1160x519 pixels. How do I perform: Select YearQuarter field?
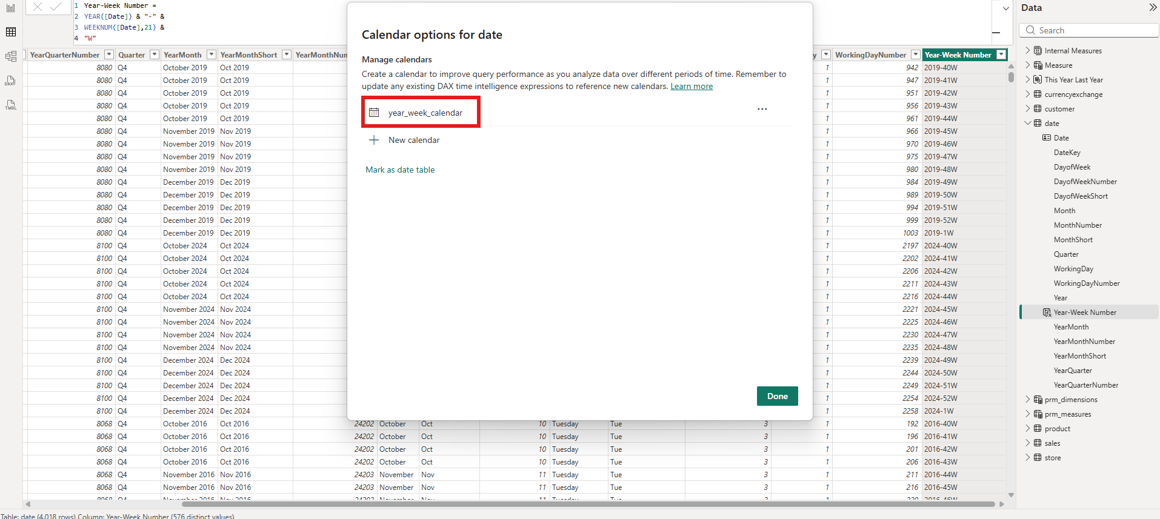[1073, 371]
